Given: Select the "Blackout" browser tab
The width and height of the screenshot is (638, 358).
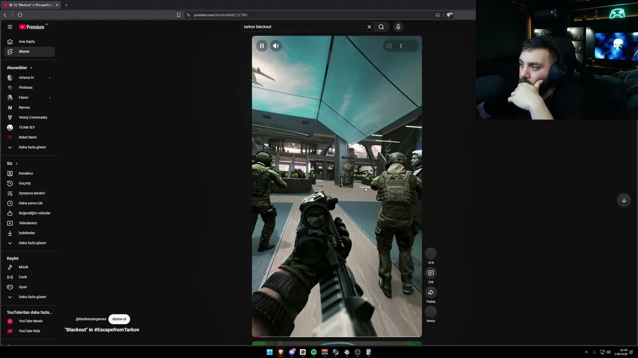Looking at the screenshot, I should (x=31, y=5).
